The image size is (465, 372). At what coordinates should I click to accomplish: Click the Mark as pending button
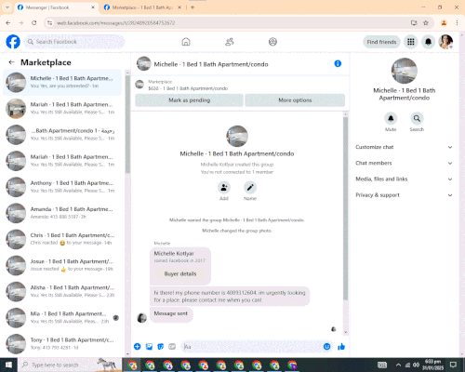click(x=189, y=100)
